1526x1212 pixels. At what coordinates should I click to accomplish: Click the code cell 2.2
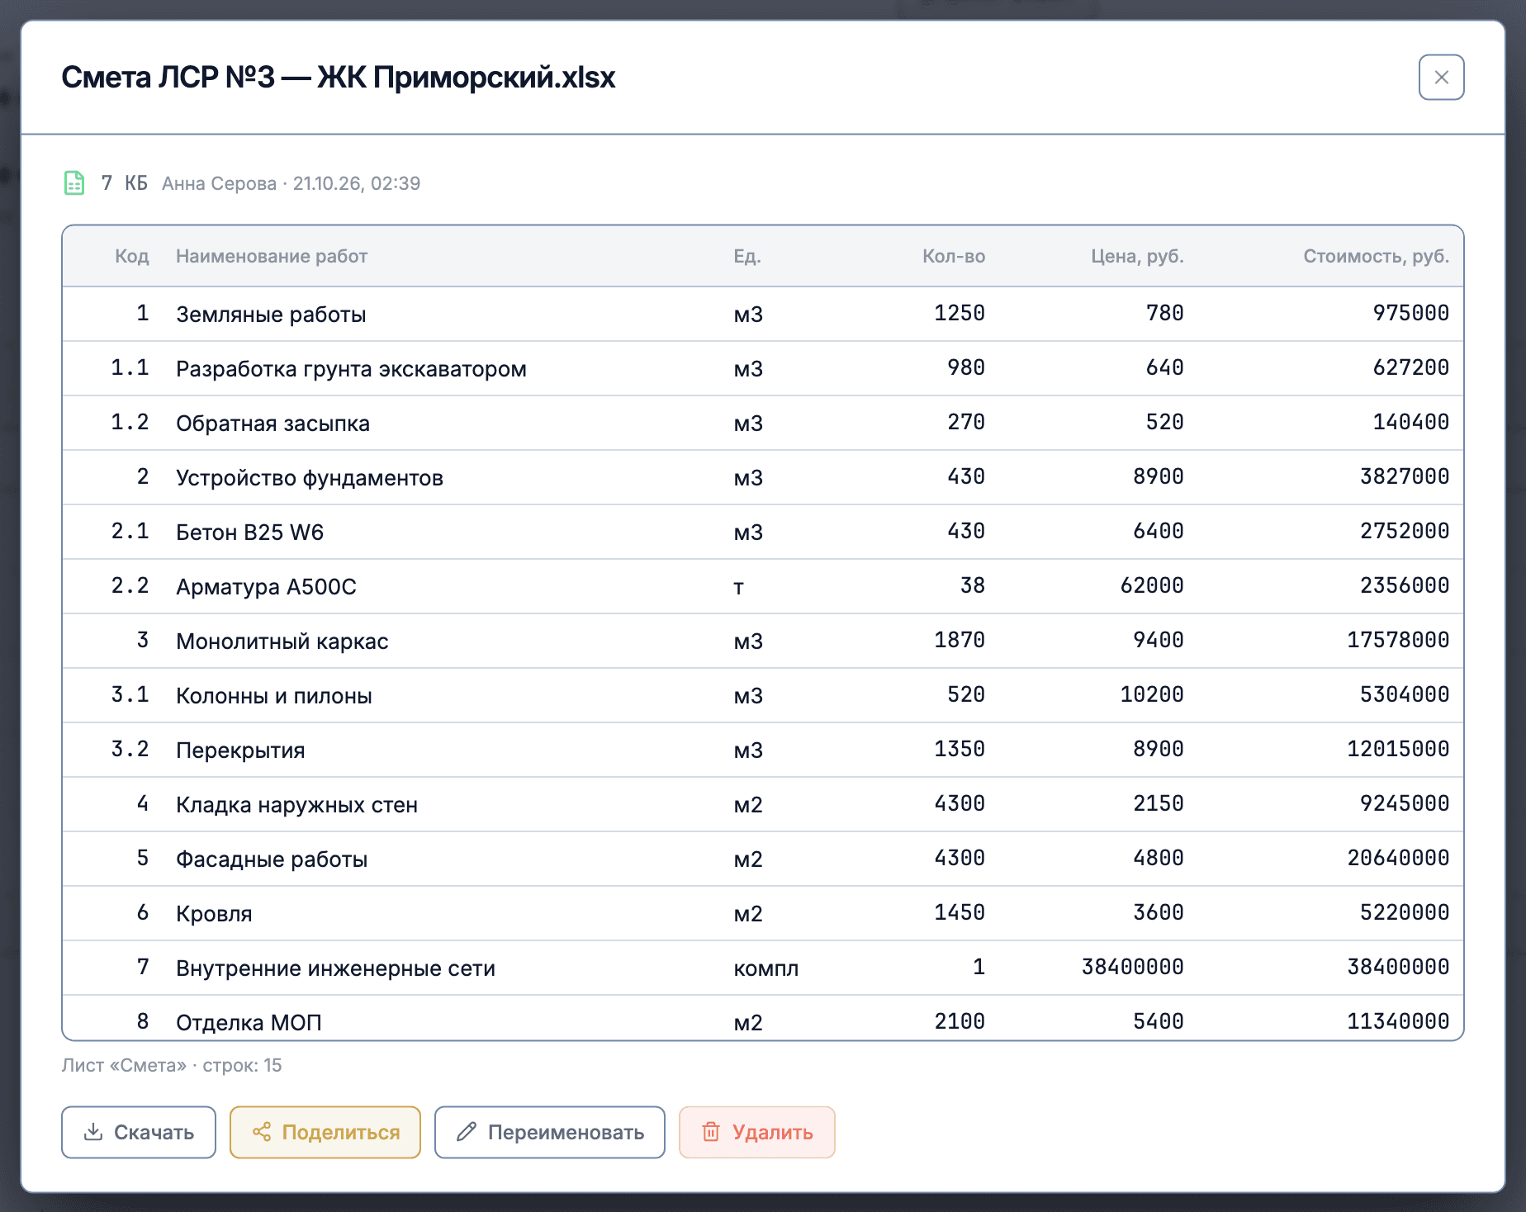tap(130, 585)
